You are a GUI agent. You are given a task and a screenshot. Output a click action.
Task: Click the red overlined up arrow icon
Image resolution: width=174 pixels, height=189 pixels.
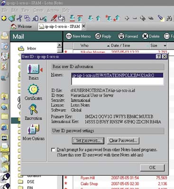[x=80, y=18]
